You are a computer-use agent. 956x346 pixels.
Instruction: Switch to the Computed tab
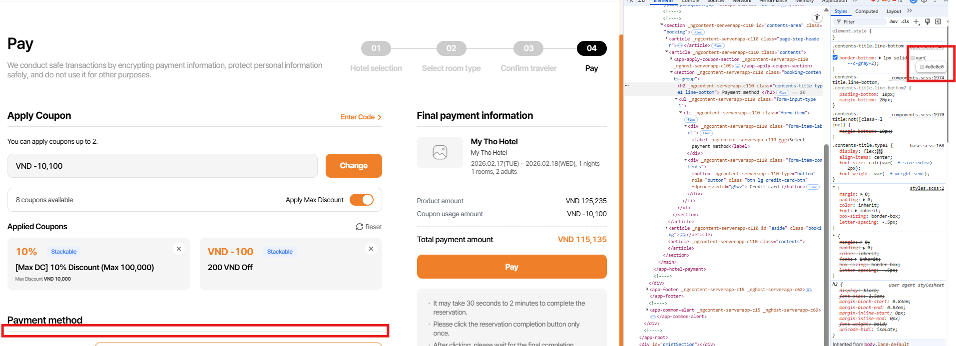867,11
